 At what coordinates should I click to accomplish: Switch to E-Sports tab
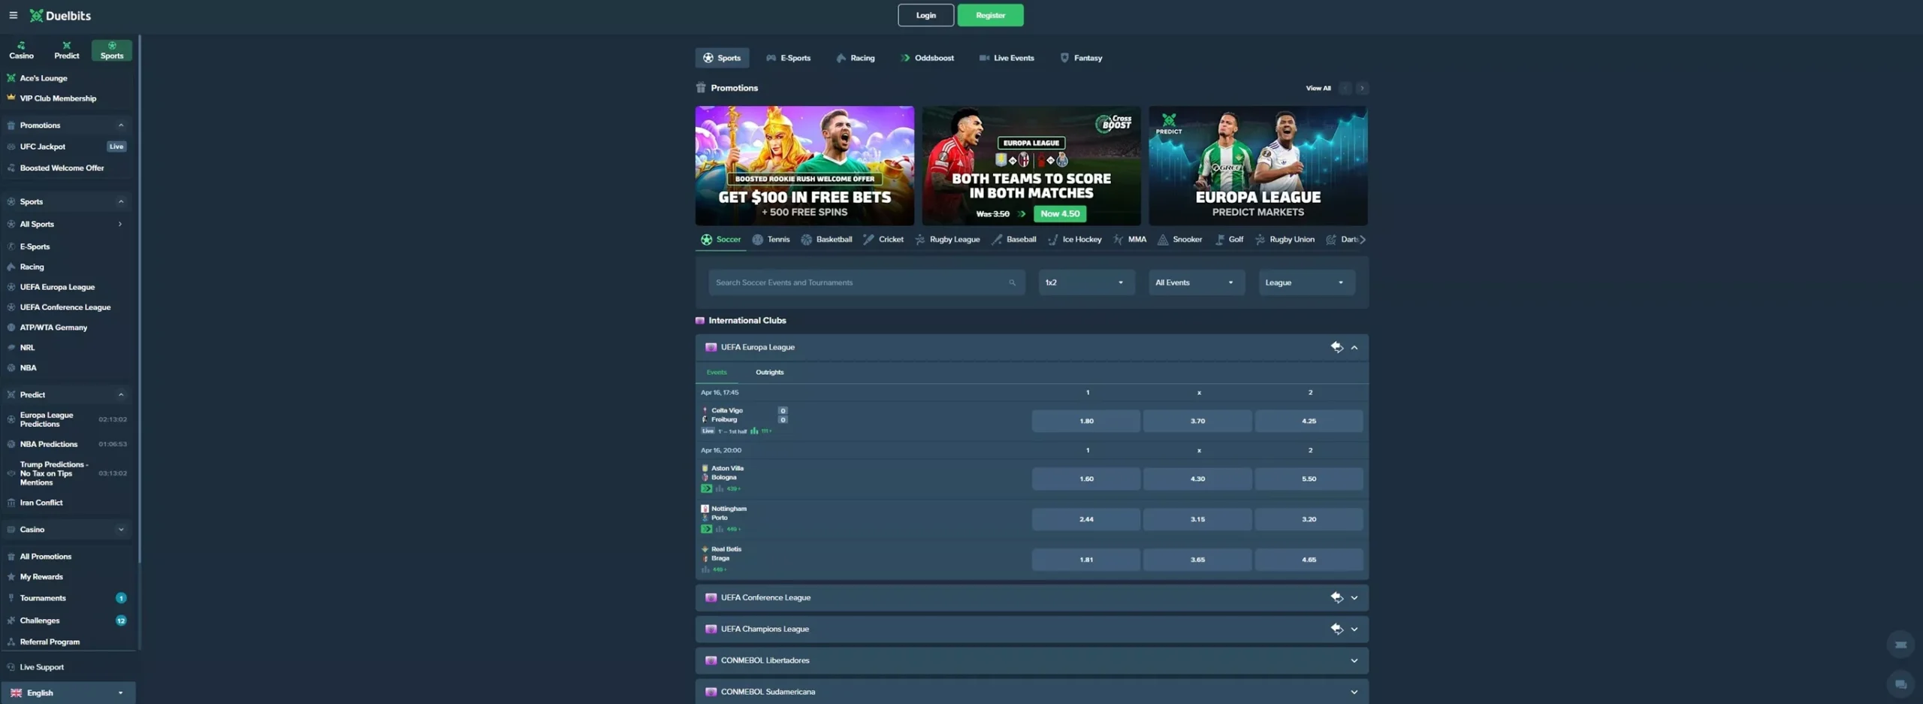click(x=788, y=58)
